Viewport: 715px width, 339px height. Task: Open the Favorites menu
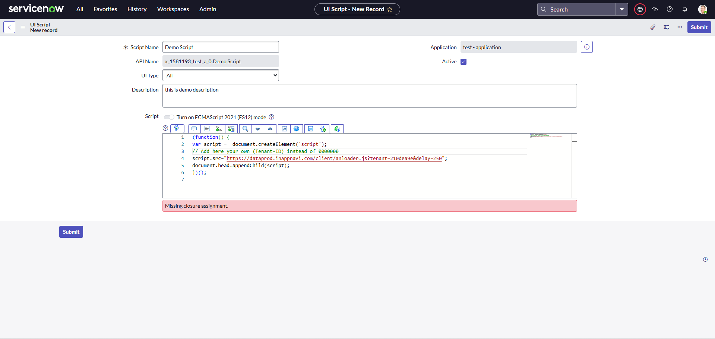click(105, 9)
